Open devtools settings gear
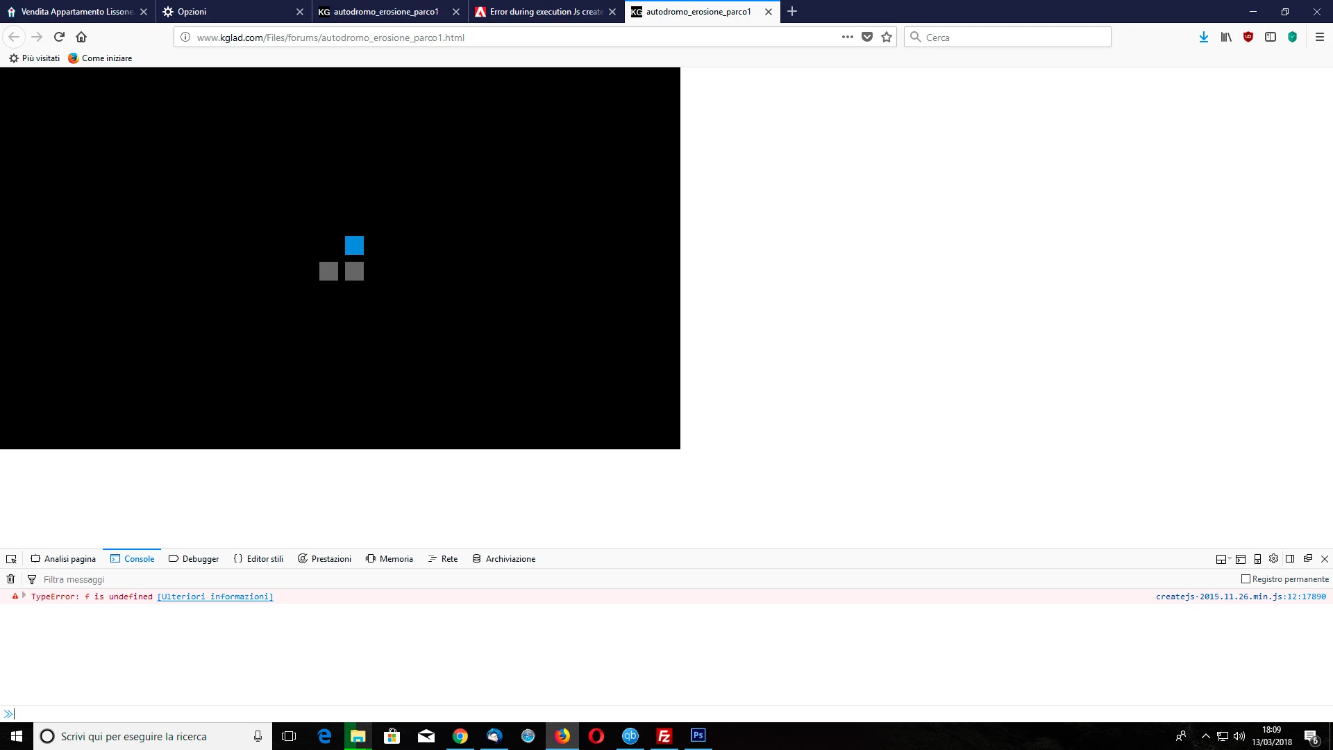1333x750 pixels. 1273,559
